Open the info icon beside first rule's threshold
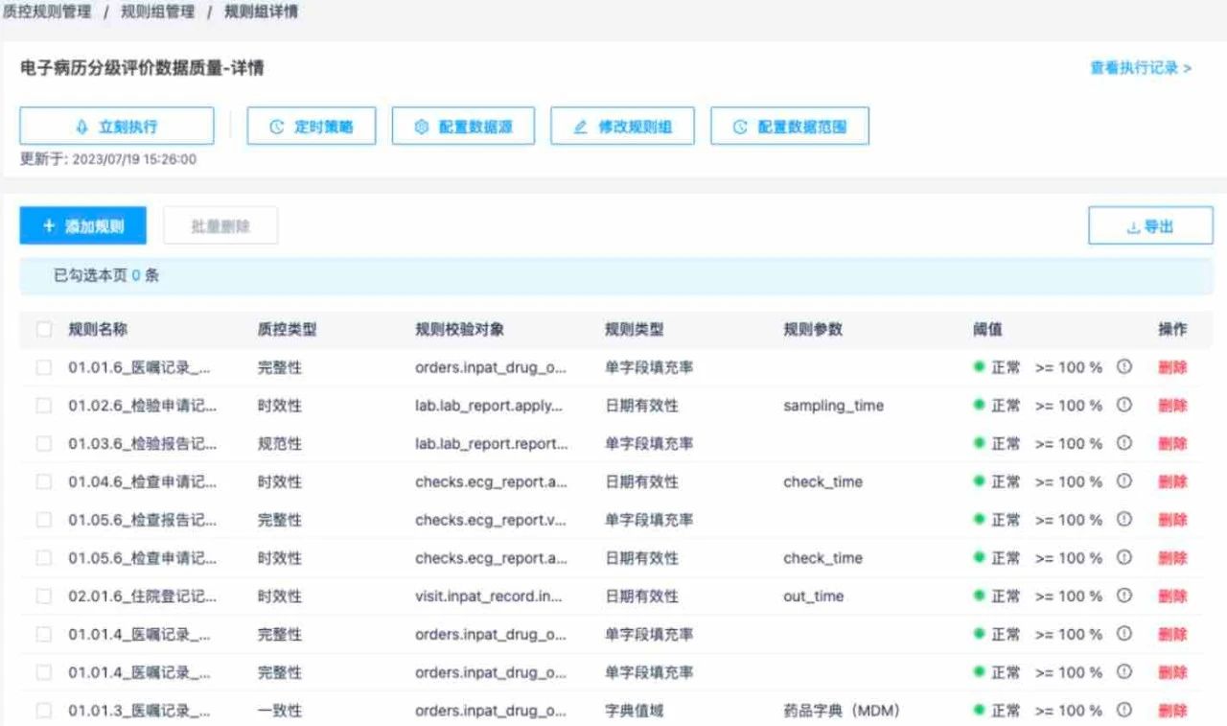This screenshot has height=726, width=1227. click(1123, 367)
